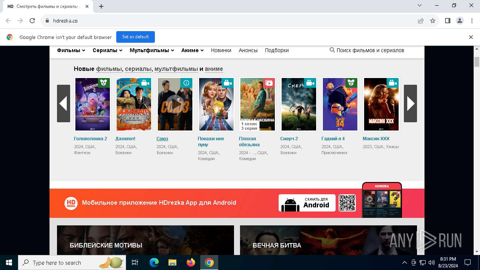Open the Плохая обезьяна poster
This screenshot has height=270, width=480.
click(x=258, y=104)
